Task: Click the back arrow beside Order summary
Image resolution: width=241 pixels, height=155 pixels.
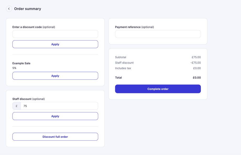Action: [x=9, y=9]
